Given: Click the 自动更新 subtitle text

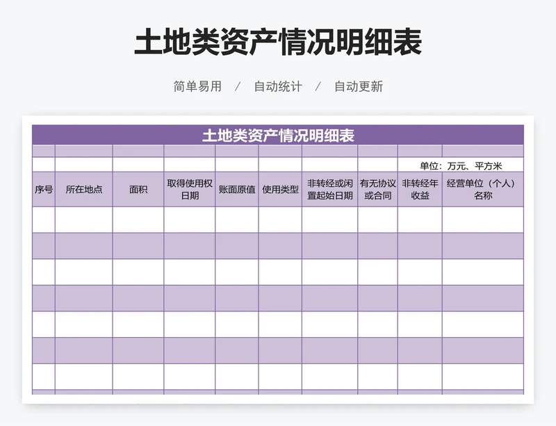Looking at the screenshot, I should (x=359, y=87).
